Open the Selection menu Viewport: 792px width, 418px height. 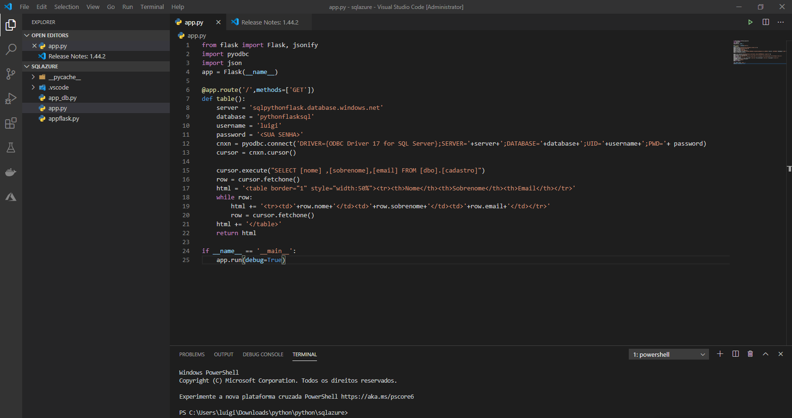coord(67,7)
